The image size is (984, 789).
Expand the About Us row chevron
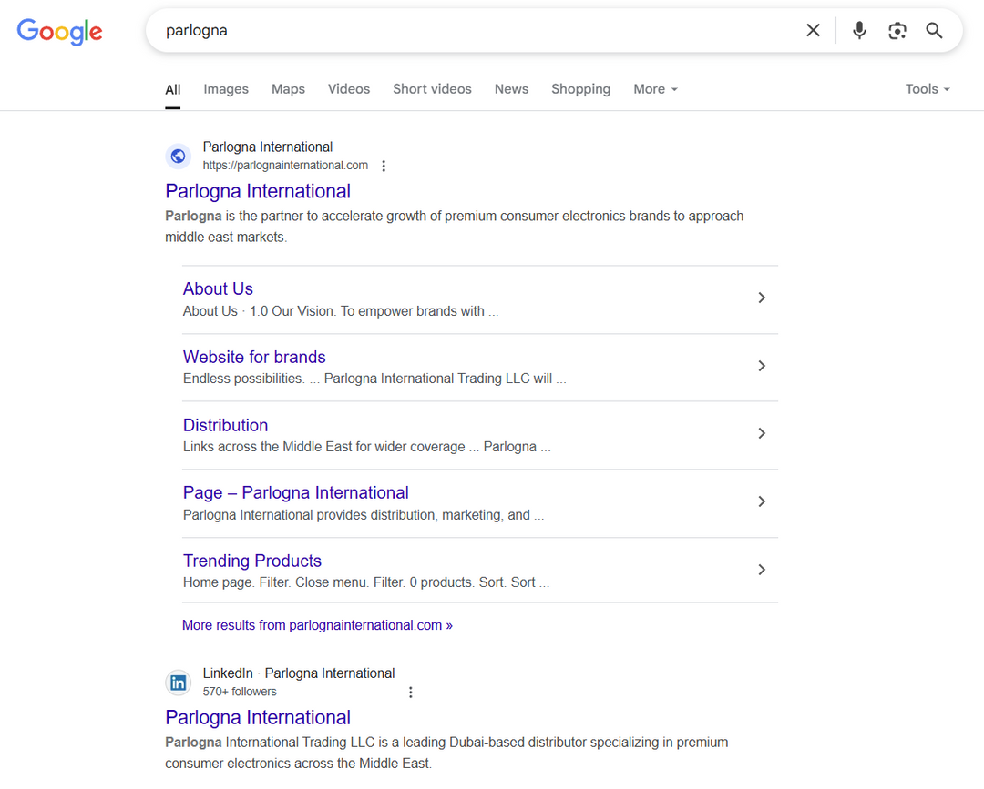point(761,298)
